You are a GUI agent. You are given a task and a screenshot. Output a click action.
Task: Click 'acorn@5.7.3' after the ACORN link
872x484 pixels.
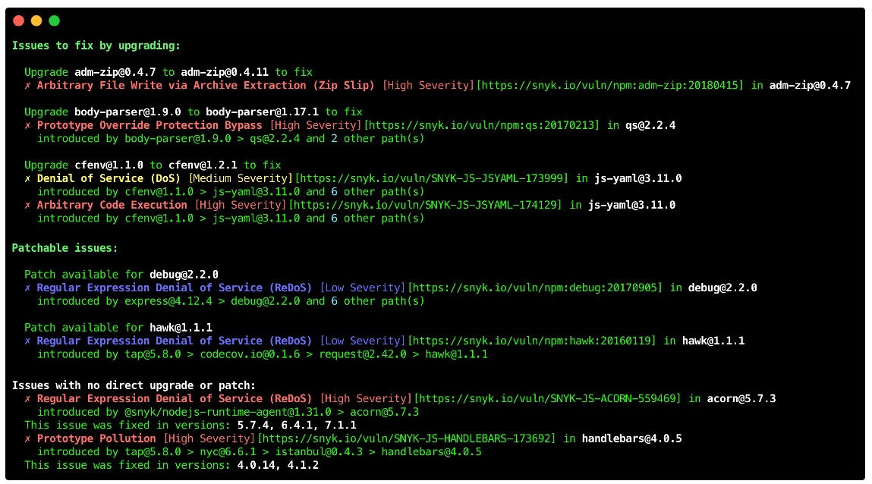coord(741,399)
